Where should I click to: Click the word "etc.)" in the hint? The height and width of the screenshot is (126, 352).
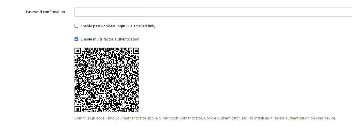click(x=244, y=118)
